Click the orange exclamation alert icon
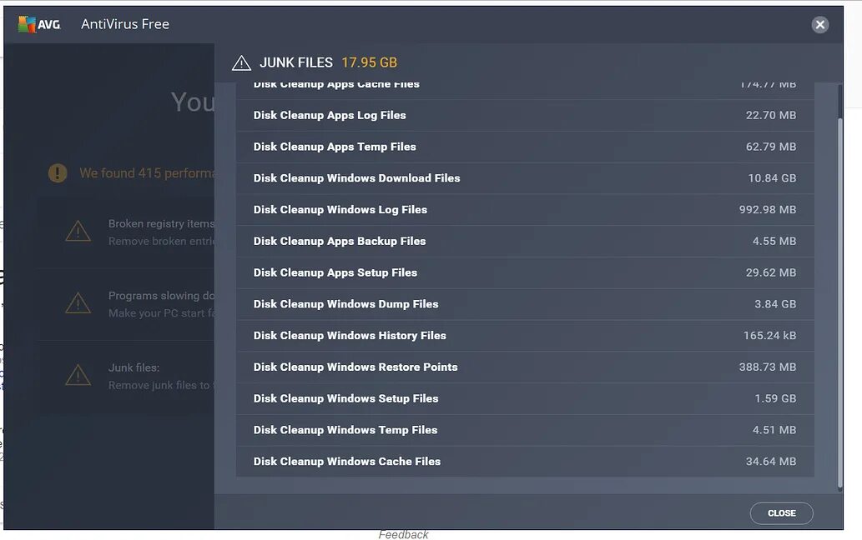 (58, 172)
